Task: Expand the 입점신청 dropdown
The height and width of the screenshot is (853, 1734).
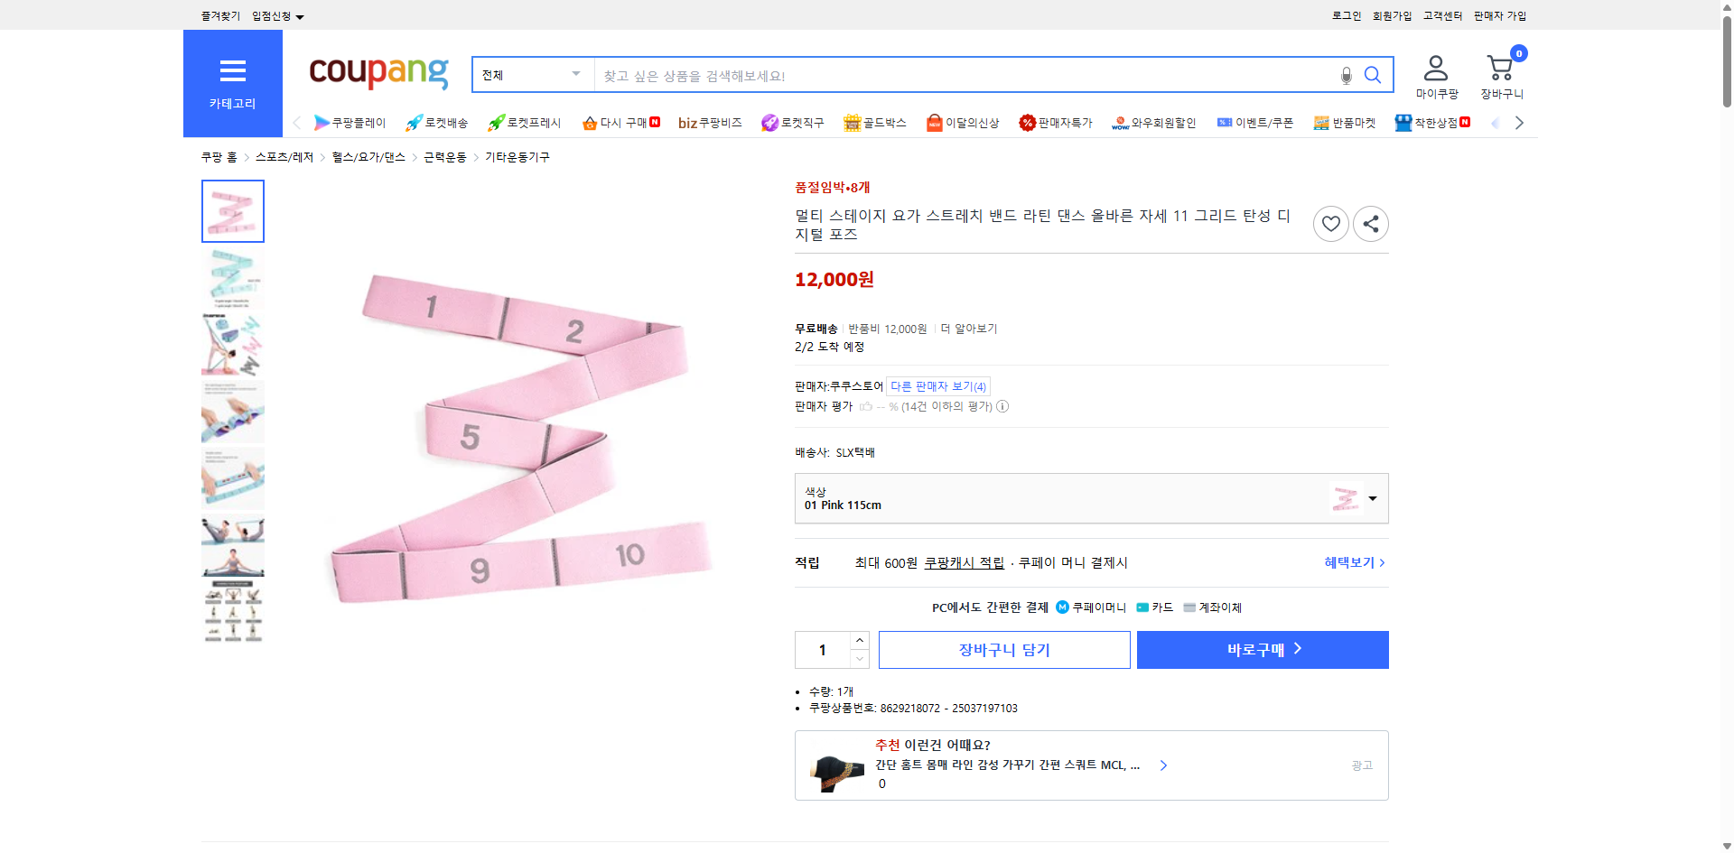Action: (x=276, y=15)
